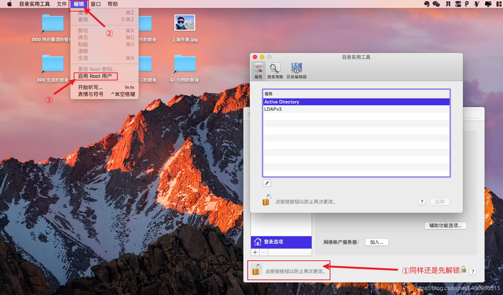Screen dimensions: 503x295
Task: Open the 文件 menu
Action: (x=62, y=4)
